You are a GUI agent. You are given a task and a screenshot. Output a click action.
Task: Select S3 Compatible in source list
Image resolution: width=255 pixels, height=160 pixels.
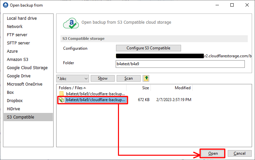(20, 117)
